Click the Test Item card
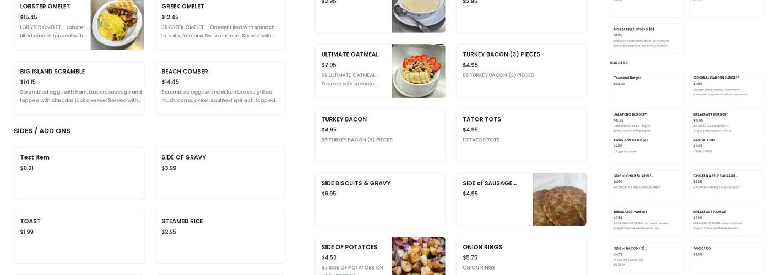 [79, 173]
